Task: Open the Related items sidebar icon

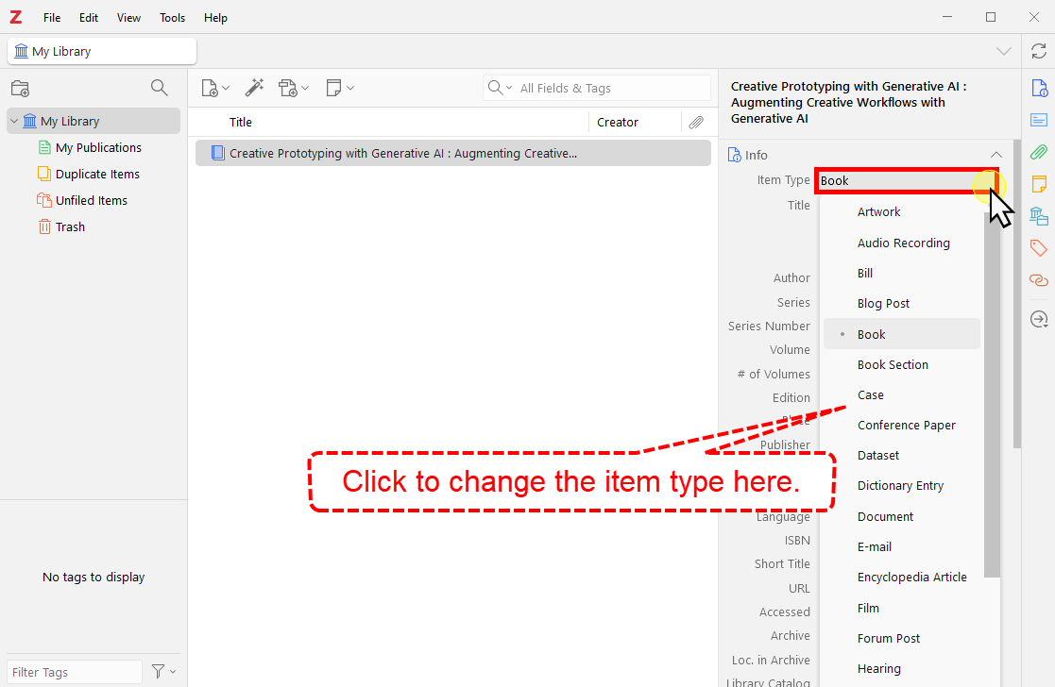Action: click(x=1038, y=280)
